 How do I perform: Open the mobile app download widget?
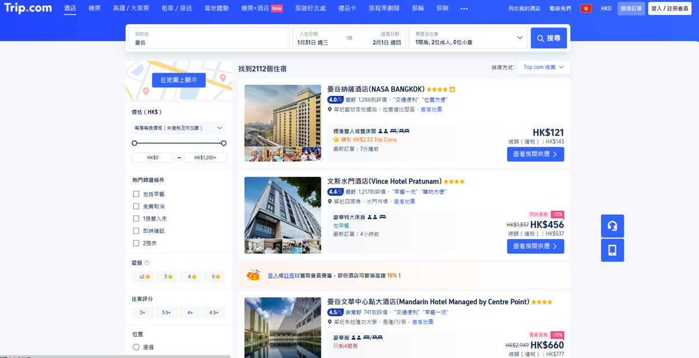(x=612, y=250)
